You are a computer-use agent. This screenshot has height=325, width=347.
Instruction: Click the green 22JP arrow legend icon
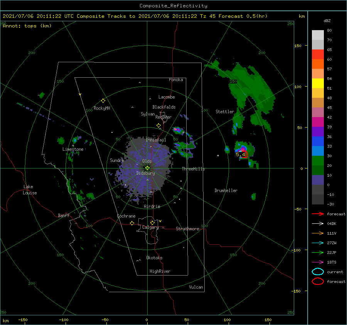pos(318,252)
